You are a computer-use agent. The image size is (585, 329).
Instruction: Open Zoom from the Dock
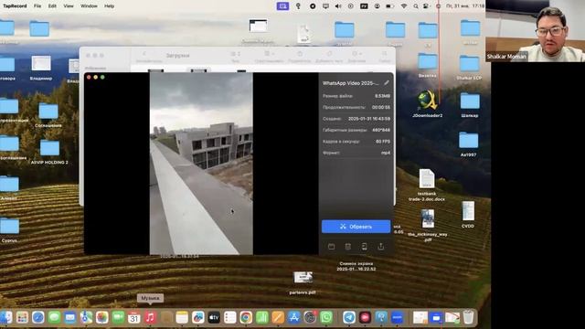tap(397, 317)
